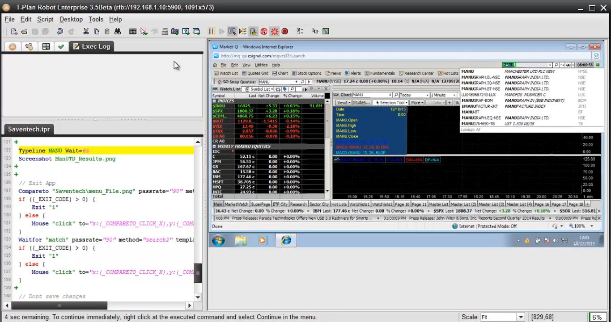Click the new script toolbar icon
This screenshot has width=611, height=322.
pyautogui.click(x=14, y=31)
